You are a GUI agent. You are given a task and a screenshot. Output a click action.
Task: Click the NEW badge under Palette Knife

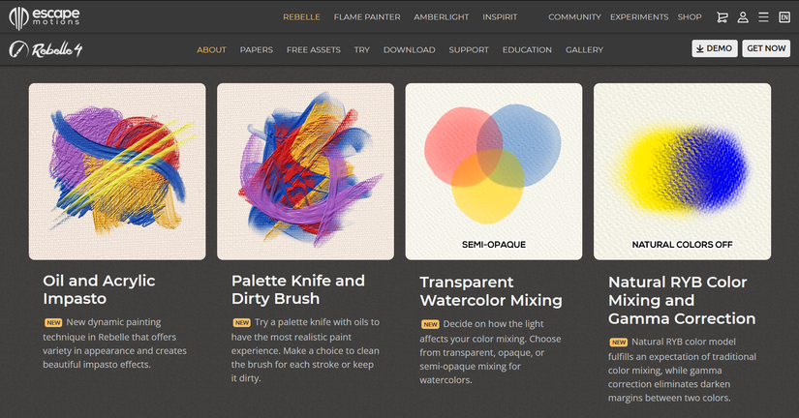tap(241, 322)
